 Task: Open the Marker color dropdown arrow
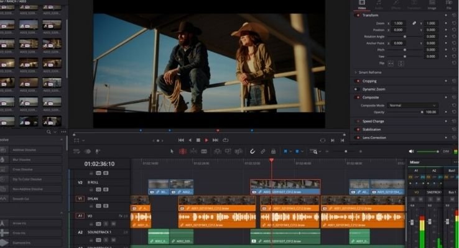click(x=302, y=151)
